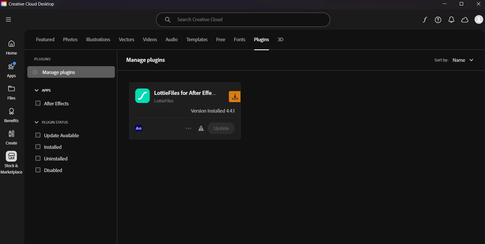The width and height of the screenshot is (485, 244).
Task: Switch to the Photos tab
Action: 70,39
